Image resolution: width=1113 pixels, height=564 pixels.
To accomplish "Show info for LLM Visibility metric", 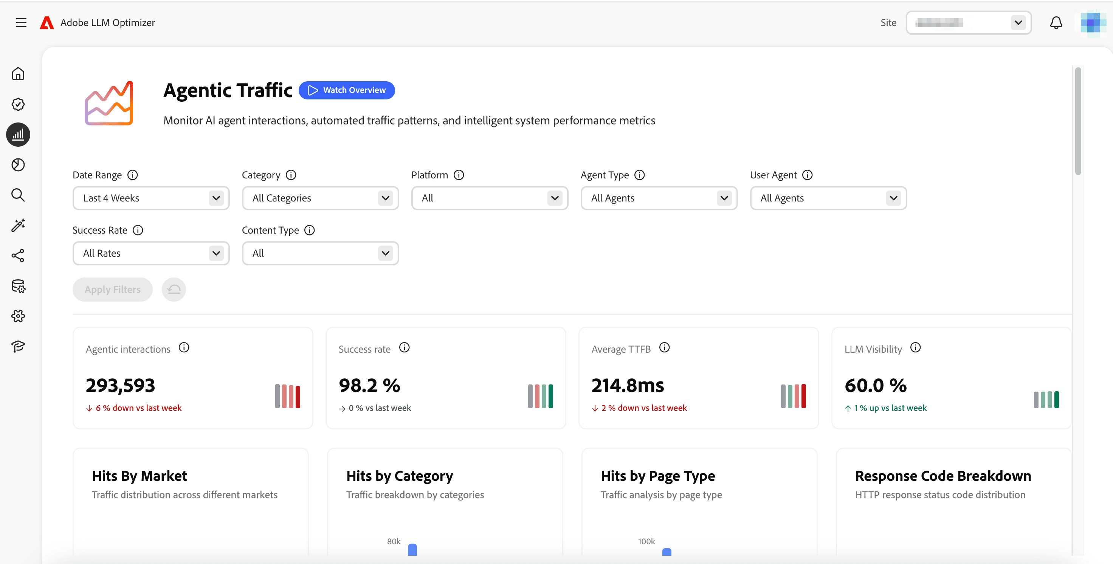I will [x=916, y=348].
